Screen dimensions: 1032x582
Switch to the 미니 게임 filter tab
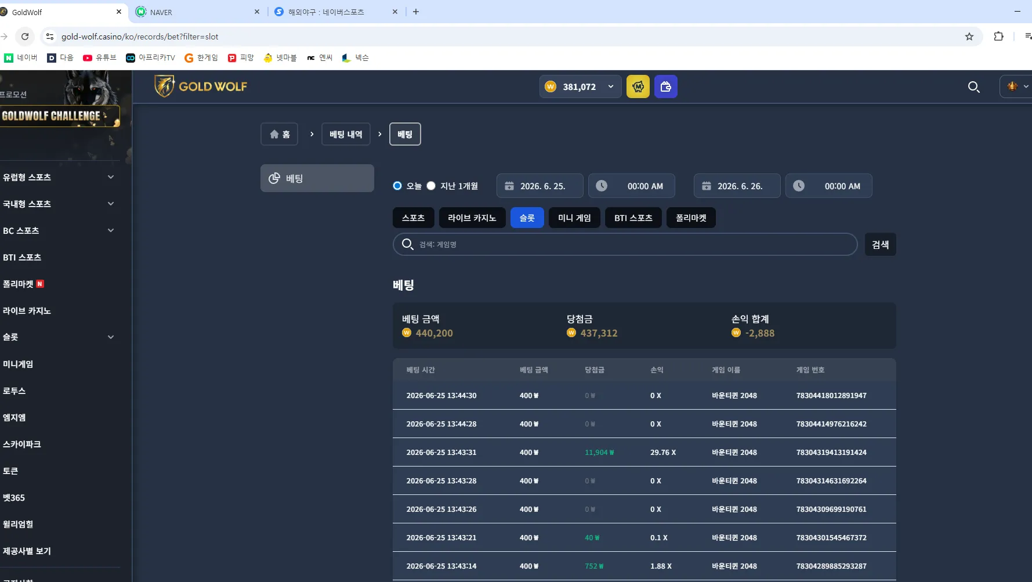[574, 218]
